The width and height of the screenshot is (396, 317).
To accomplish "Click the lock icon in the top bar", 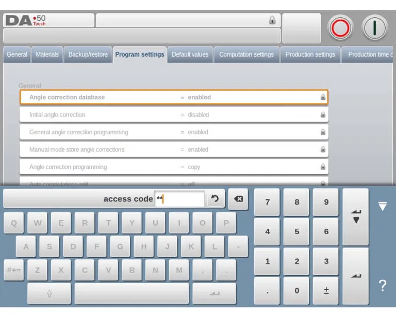I will click(x=272, y=21).
